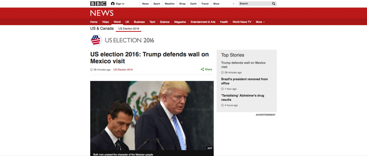
Task: Select the Health news section
Action: click(x=224, y=22)
